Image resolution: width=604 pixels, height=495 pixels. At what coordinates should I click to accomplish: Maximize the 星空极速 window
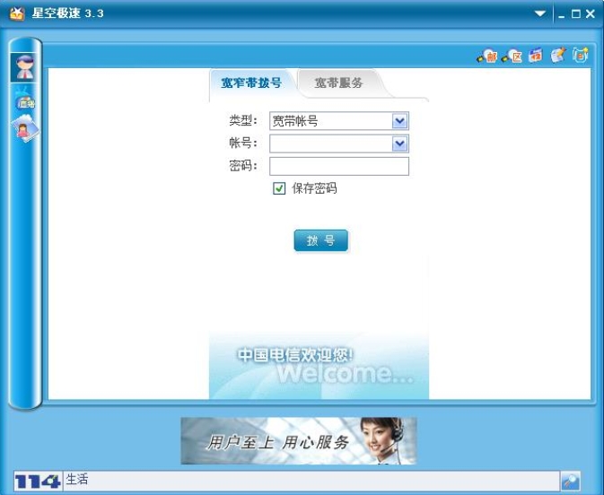point(575,14)
